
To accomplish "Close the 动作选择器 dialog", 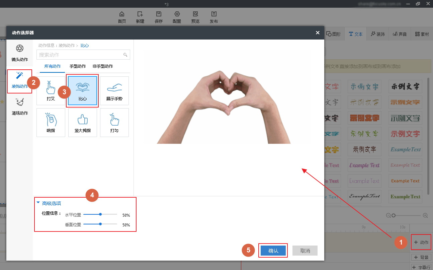I will point(318,32).
